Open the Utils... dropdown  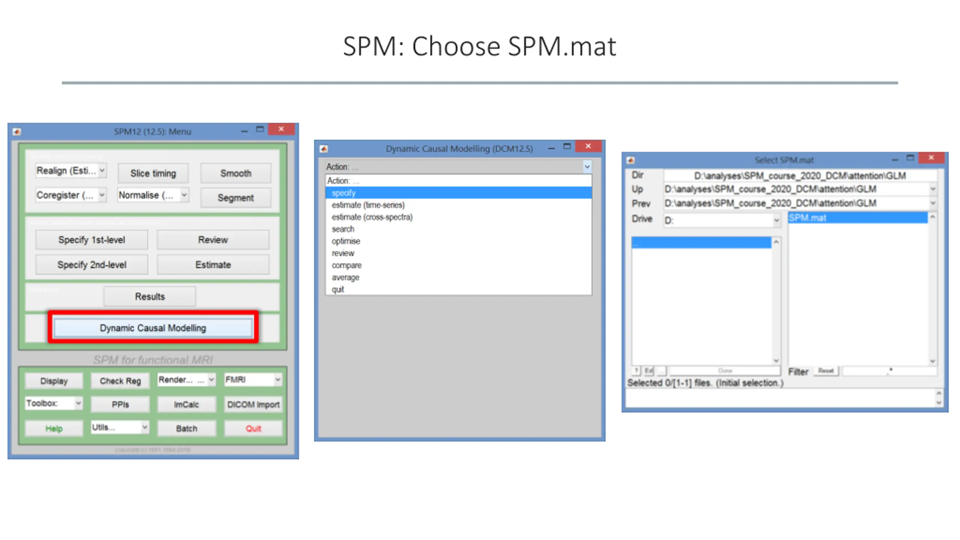click(120, 427)
